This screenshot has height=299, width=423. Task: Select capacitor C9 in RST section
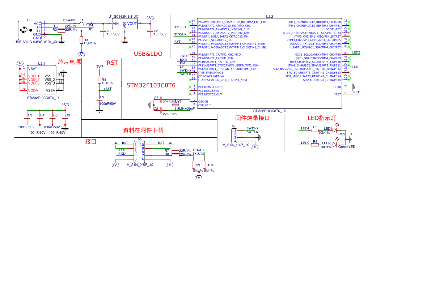pyautogui.click(x=100, y=99)
